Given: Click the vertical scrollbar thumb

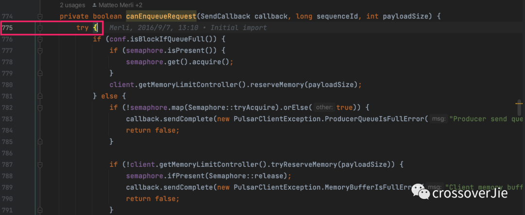Looking at the screenshot, I should [x=519, y=107].
